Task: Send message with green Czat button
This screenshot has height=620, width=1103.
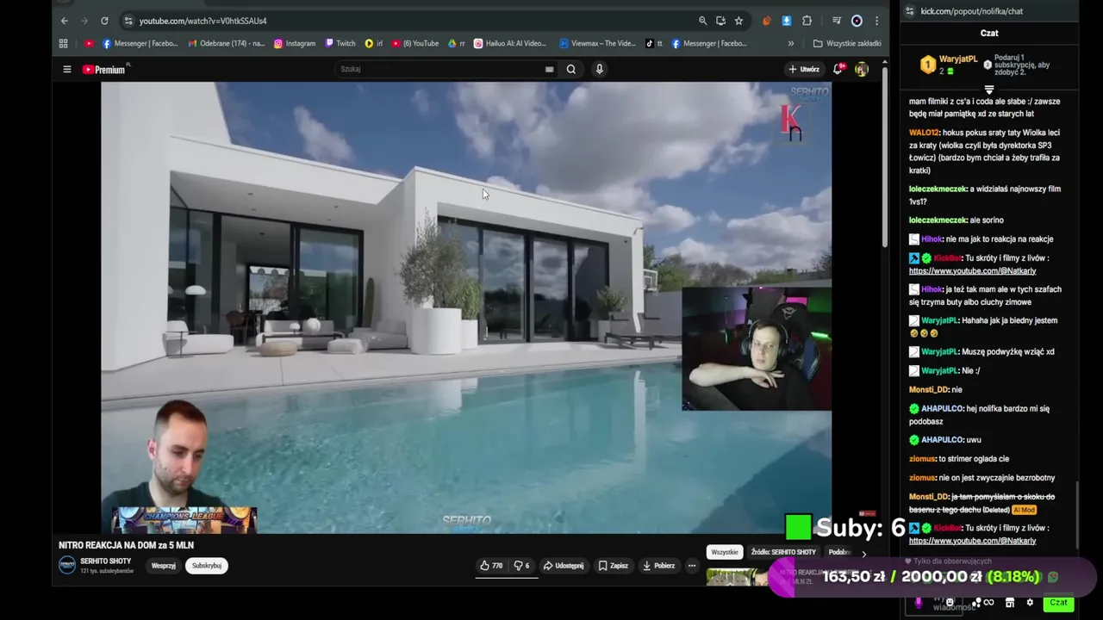Action: (x=1058, y=603)
